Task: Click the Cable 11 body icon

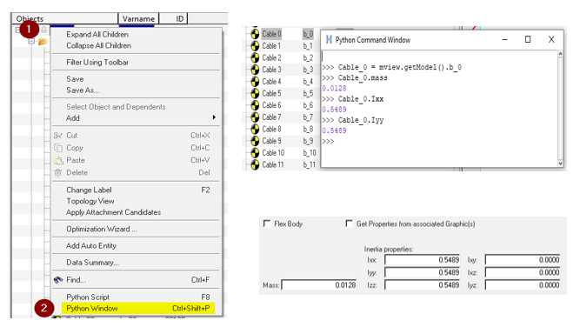Action: [x=255, y=164]
